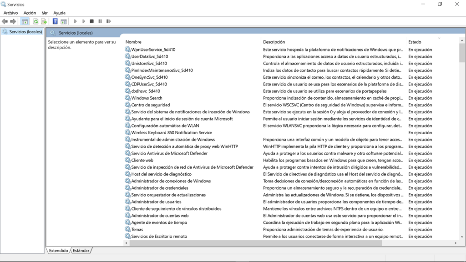Select Configuración automática de WLAN service
This screenshot has width=466, height=262.
click(x=165, y=126)
